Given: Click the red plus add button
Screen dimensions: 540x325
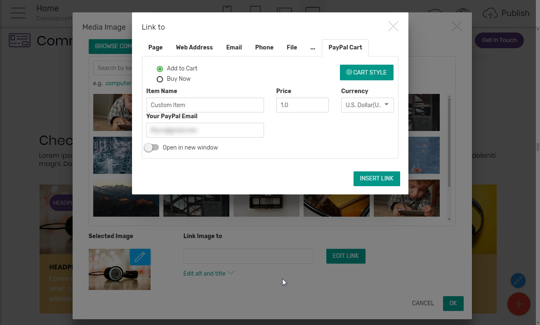Looking at the screenshot, I should [519, 304].
